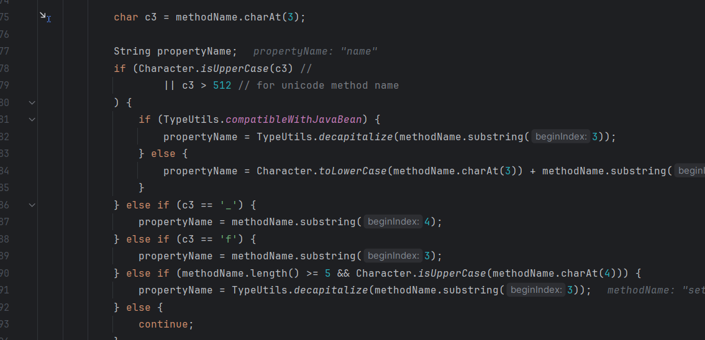Click the number 512 literal
Image resolution: width=705 pixels, height=340 pixels.
(222, 85)
